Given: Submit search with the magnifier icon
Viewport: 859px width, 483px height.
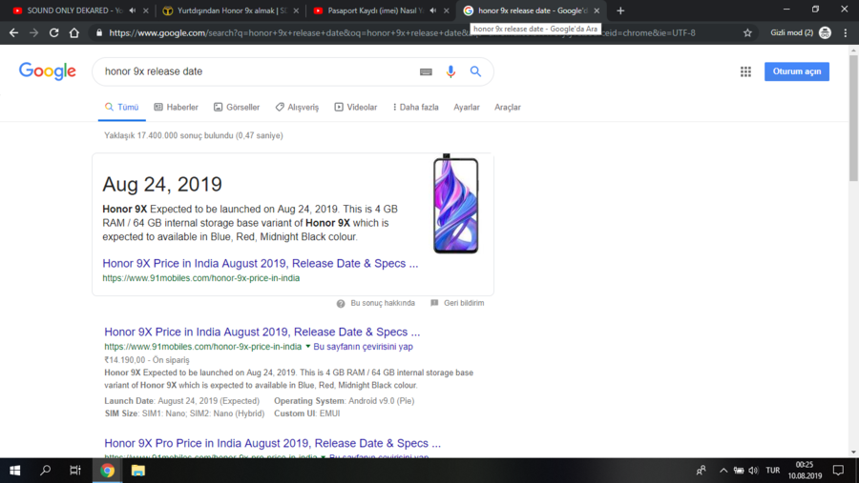Looking at the screenshot, I should click(x=475, y=71).
